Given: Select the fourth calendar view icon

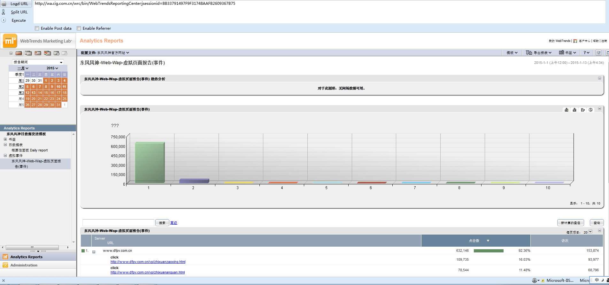Looking at the screenshot, I should tap(47, 53).
